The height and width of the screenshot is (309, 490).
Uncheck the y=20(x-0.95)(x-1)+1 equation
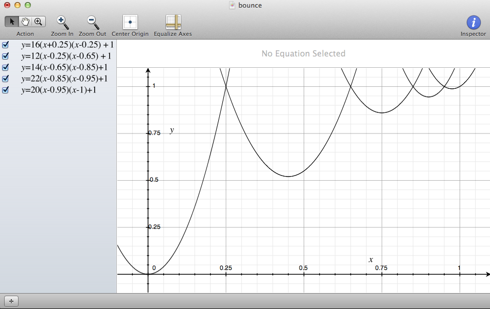(6, 90)
